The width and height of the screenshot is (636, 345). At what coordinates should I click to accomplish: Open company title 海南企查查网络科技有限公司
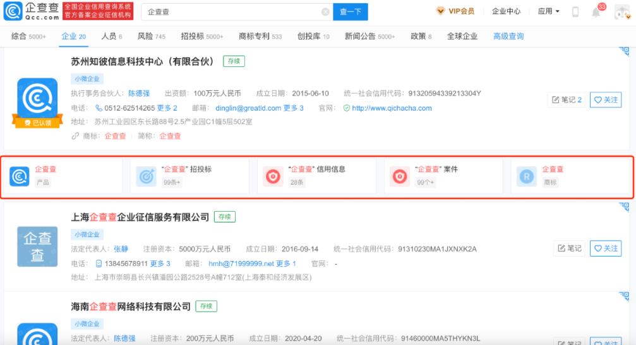tap(131, 306)
